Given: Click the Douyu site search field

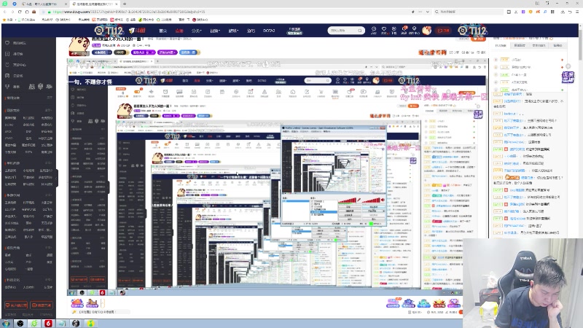Looking at the screenshot, I should [x=343, y=31].
